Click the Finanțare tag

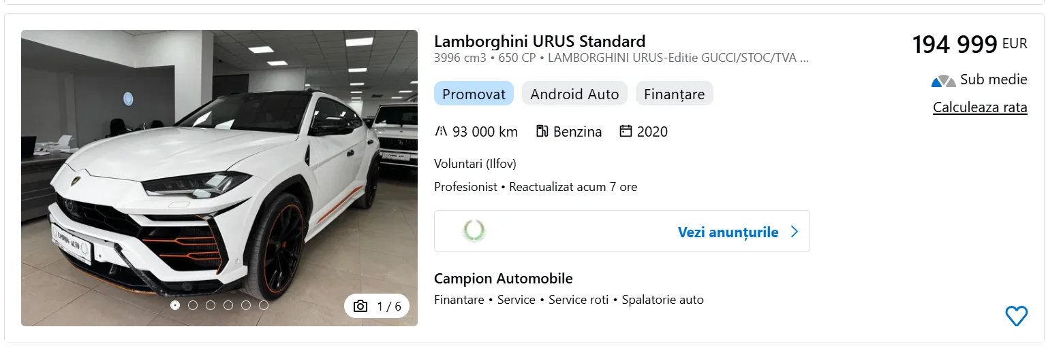point(674,94)
